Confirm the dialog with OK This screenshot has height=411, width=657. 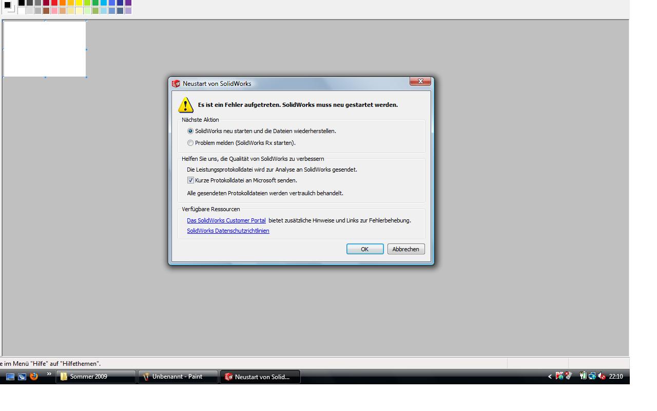pos(365,249)
